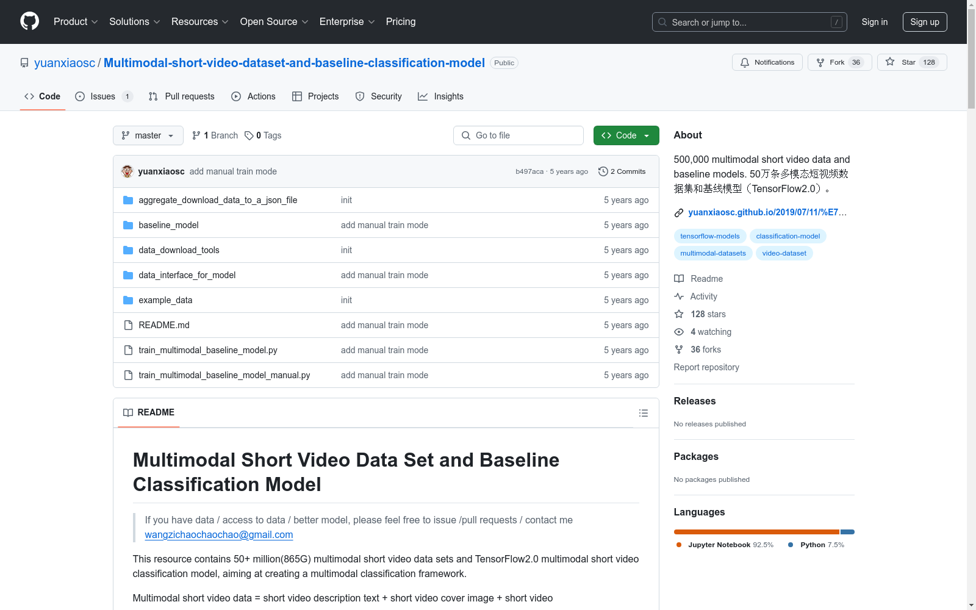Switch to the Actions tab
The image size is (976, 610).
(254, 96)
